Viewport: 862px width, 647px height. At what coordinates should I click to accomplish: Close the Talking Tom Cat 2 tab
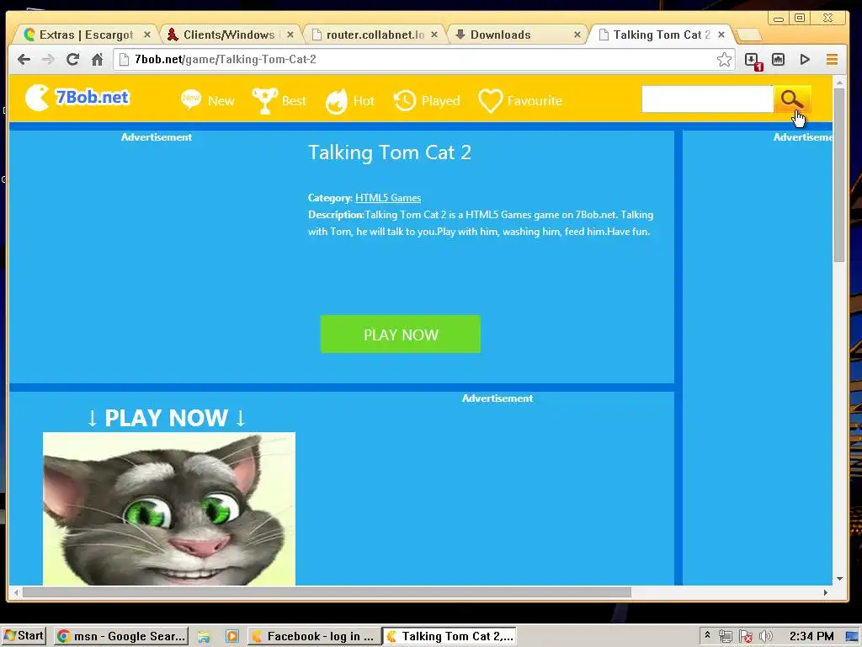click(x=721, y=35)
